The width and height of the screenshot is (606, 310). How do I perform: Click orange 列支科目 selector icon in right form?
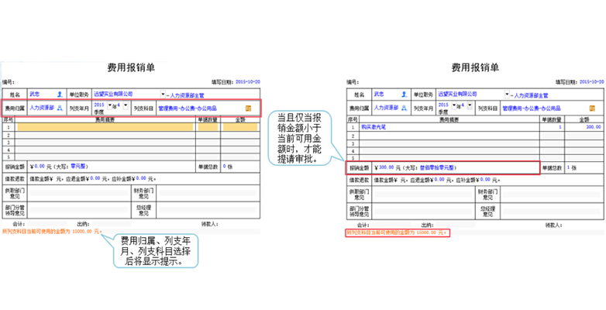tap(592, 108)
